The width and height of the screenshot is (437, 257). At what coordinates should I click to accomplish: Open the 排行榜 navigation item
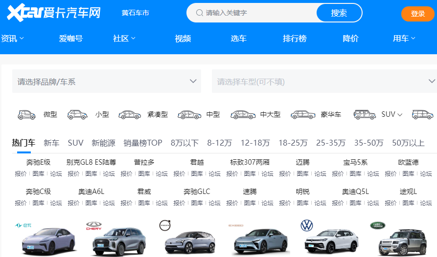[295, 39]
